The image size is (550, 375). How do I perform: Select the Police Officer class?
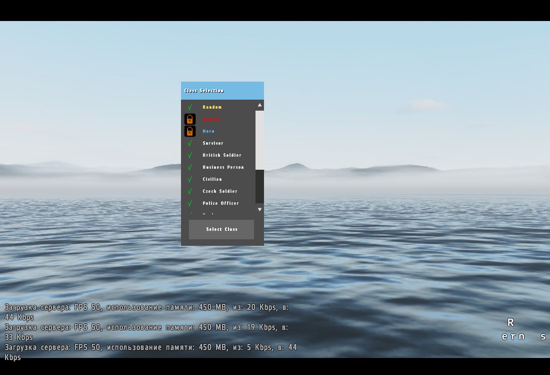pyautogui.click(x=218, y=203)
